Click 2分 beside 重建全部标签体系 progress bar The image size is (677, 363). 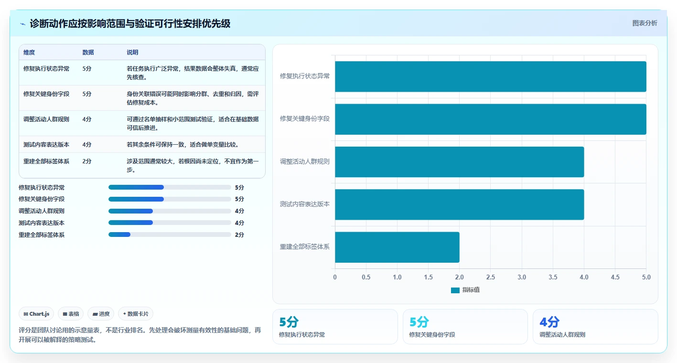coord(239,235)
